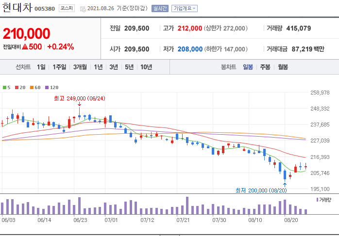The height and width of the screenshot is (236, 339).
Task: Click the 저가 value 208,000
Action: [190, 49]
